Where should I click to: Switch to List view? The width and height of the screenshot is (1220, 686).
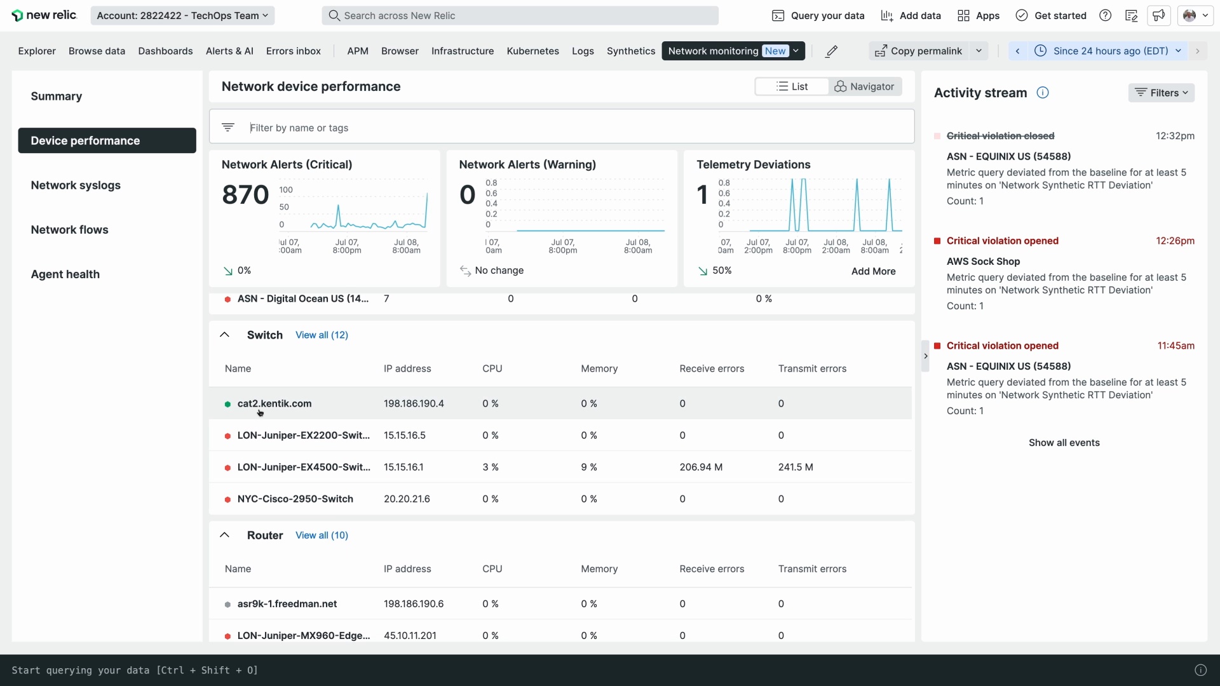pyautogui.click(x=792, y=86)
